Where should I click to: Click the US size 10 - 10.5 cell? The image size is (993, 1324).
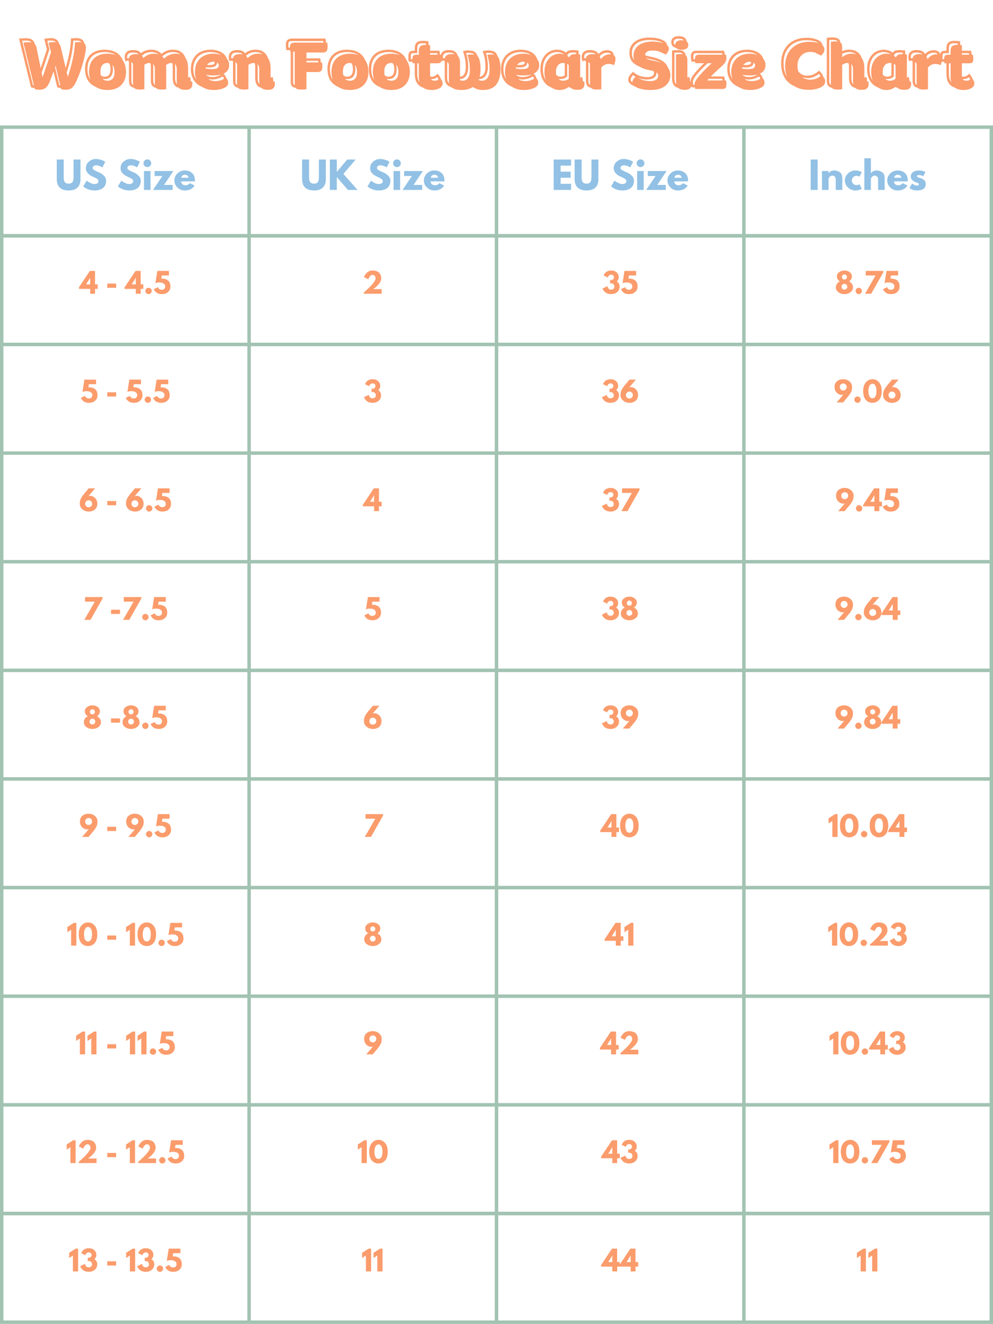point(125,935)
